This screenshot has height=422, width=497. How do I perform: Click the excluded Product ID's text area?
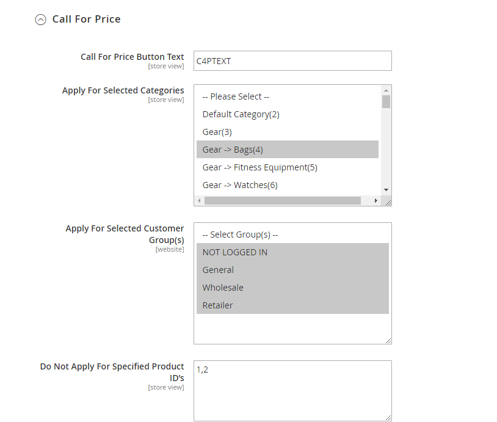pos(292,391)
